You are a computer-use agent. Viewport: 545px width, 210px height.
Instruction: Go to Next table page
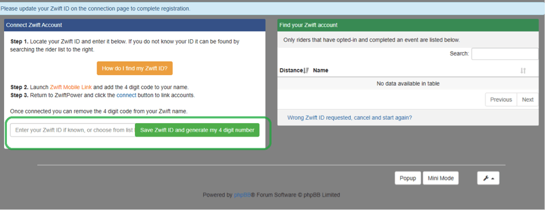tap(528, 100)
